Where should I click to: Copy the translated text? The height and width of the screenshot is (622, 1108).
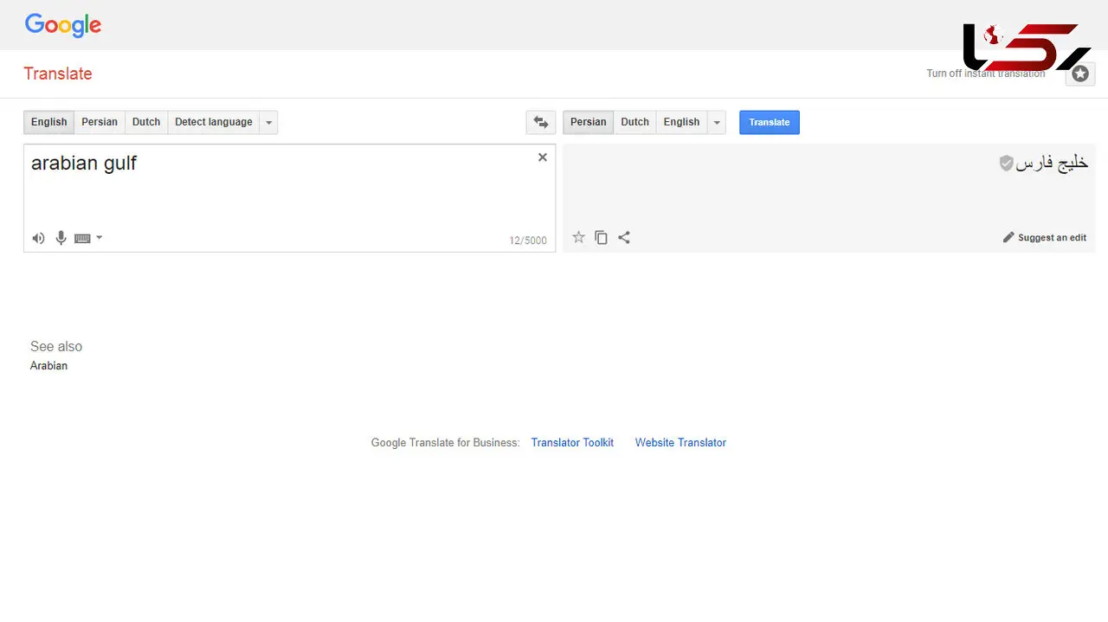(x=602, y=237)
